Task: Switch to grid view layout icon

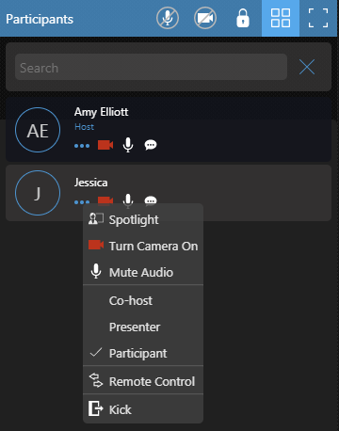Action: tap(281, 18)
